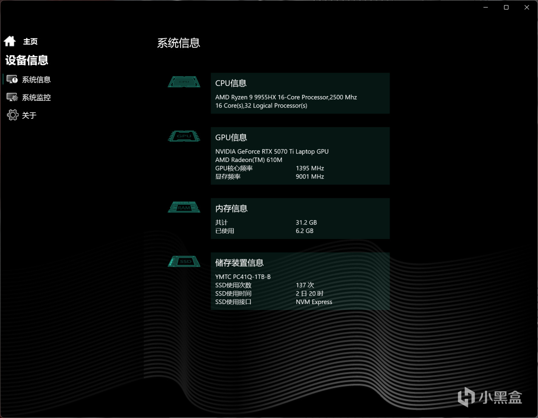Click the NVM Express value
The height and width of the screenshot is (418, 538).
(x=314, y=302)
